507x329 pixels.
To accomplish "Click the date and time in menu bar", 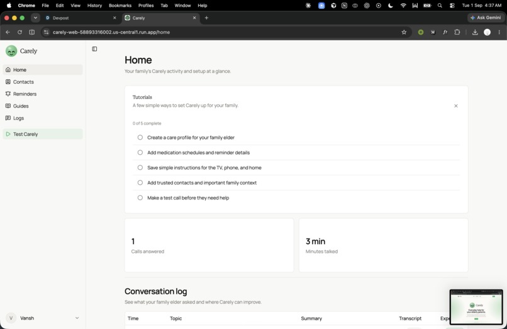I will click(481, 5).
